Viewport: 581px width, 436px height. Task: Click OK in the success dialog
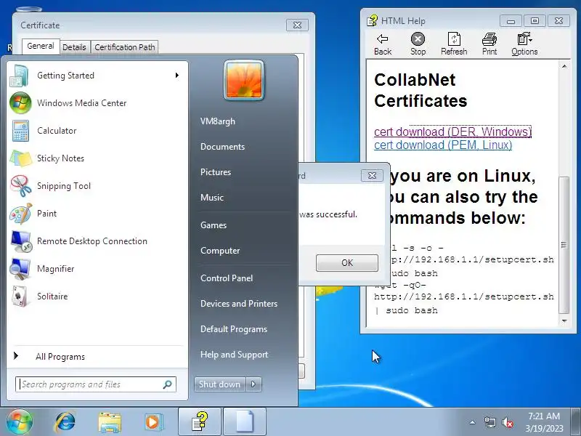tap(347, 263)
